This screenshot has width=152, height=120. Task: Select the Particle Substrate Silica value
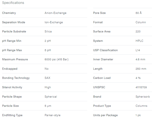point(48,31)
